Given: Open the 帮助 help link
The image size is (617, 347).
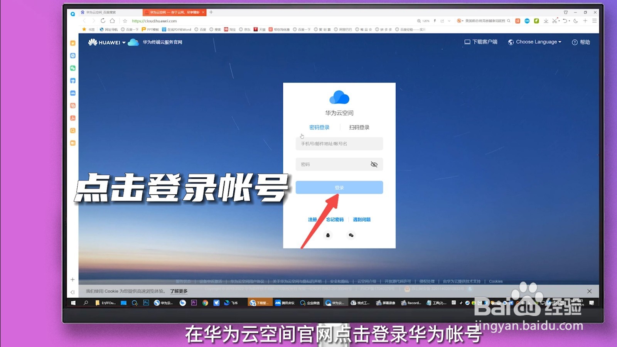Looking at the screenshot, I should click(x=581, y=42).
